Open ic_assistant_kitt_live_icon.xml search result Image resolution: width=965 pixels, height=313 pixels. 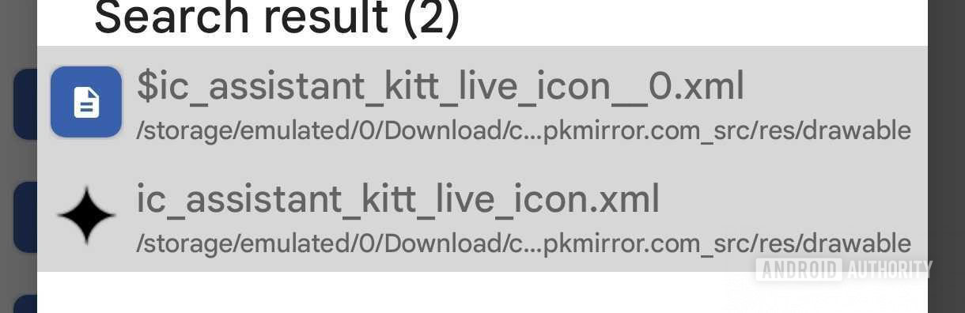[x=482, y=215]
